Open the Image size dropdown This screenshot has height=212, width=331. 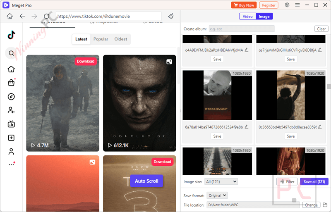pos(221,181)
